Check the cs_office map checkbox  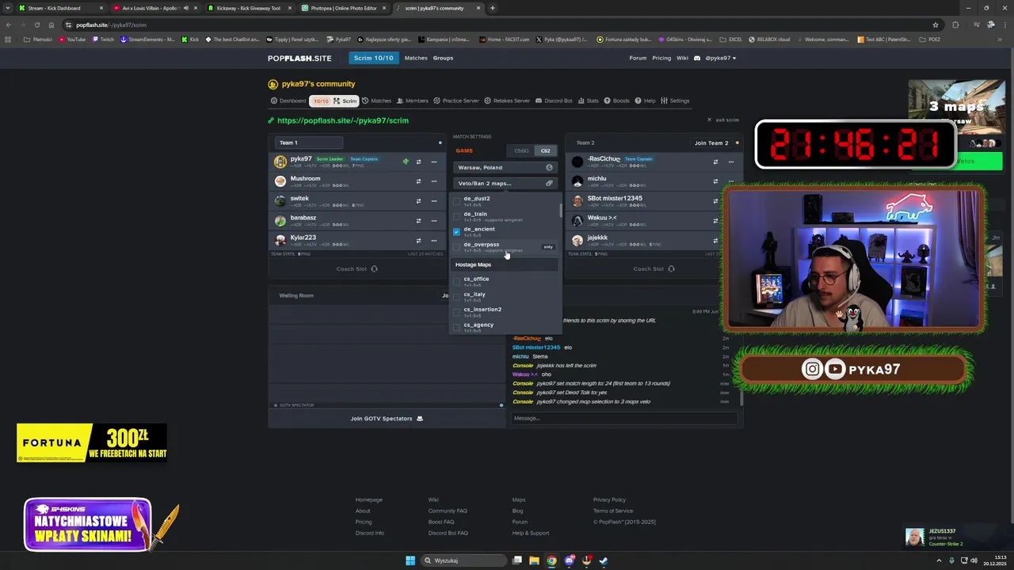[456, 281]
